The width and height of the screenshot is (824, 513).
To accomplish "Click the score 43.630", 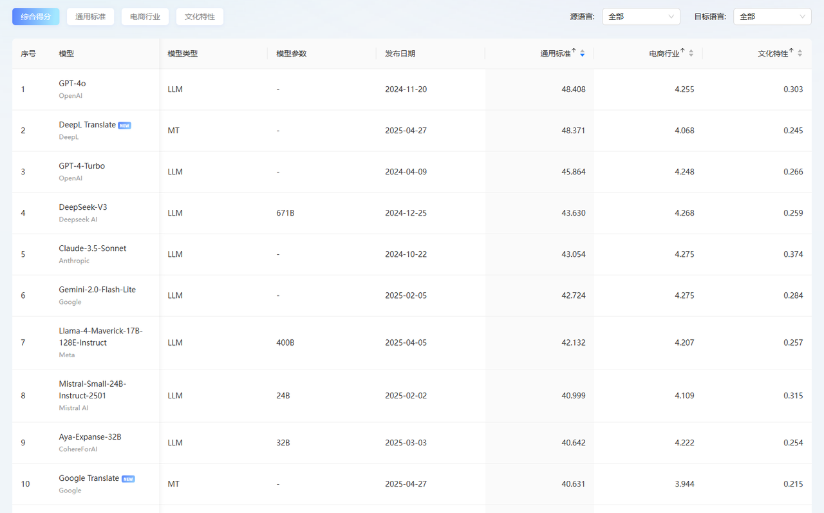I will pos(574,213).
